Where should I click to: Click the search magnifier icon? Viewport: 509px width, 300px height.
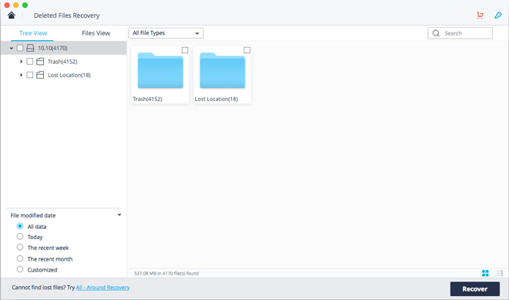coord(436,33)
